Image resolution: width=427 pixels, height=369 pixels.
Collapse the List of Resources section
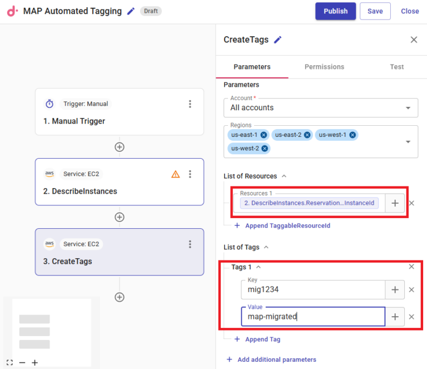(284, 176)
